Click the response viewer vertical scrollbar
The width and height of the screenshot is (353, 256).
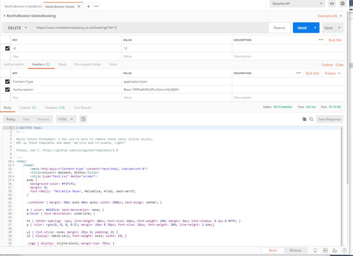coord(342,186)
